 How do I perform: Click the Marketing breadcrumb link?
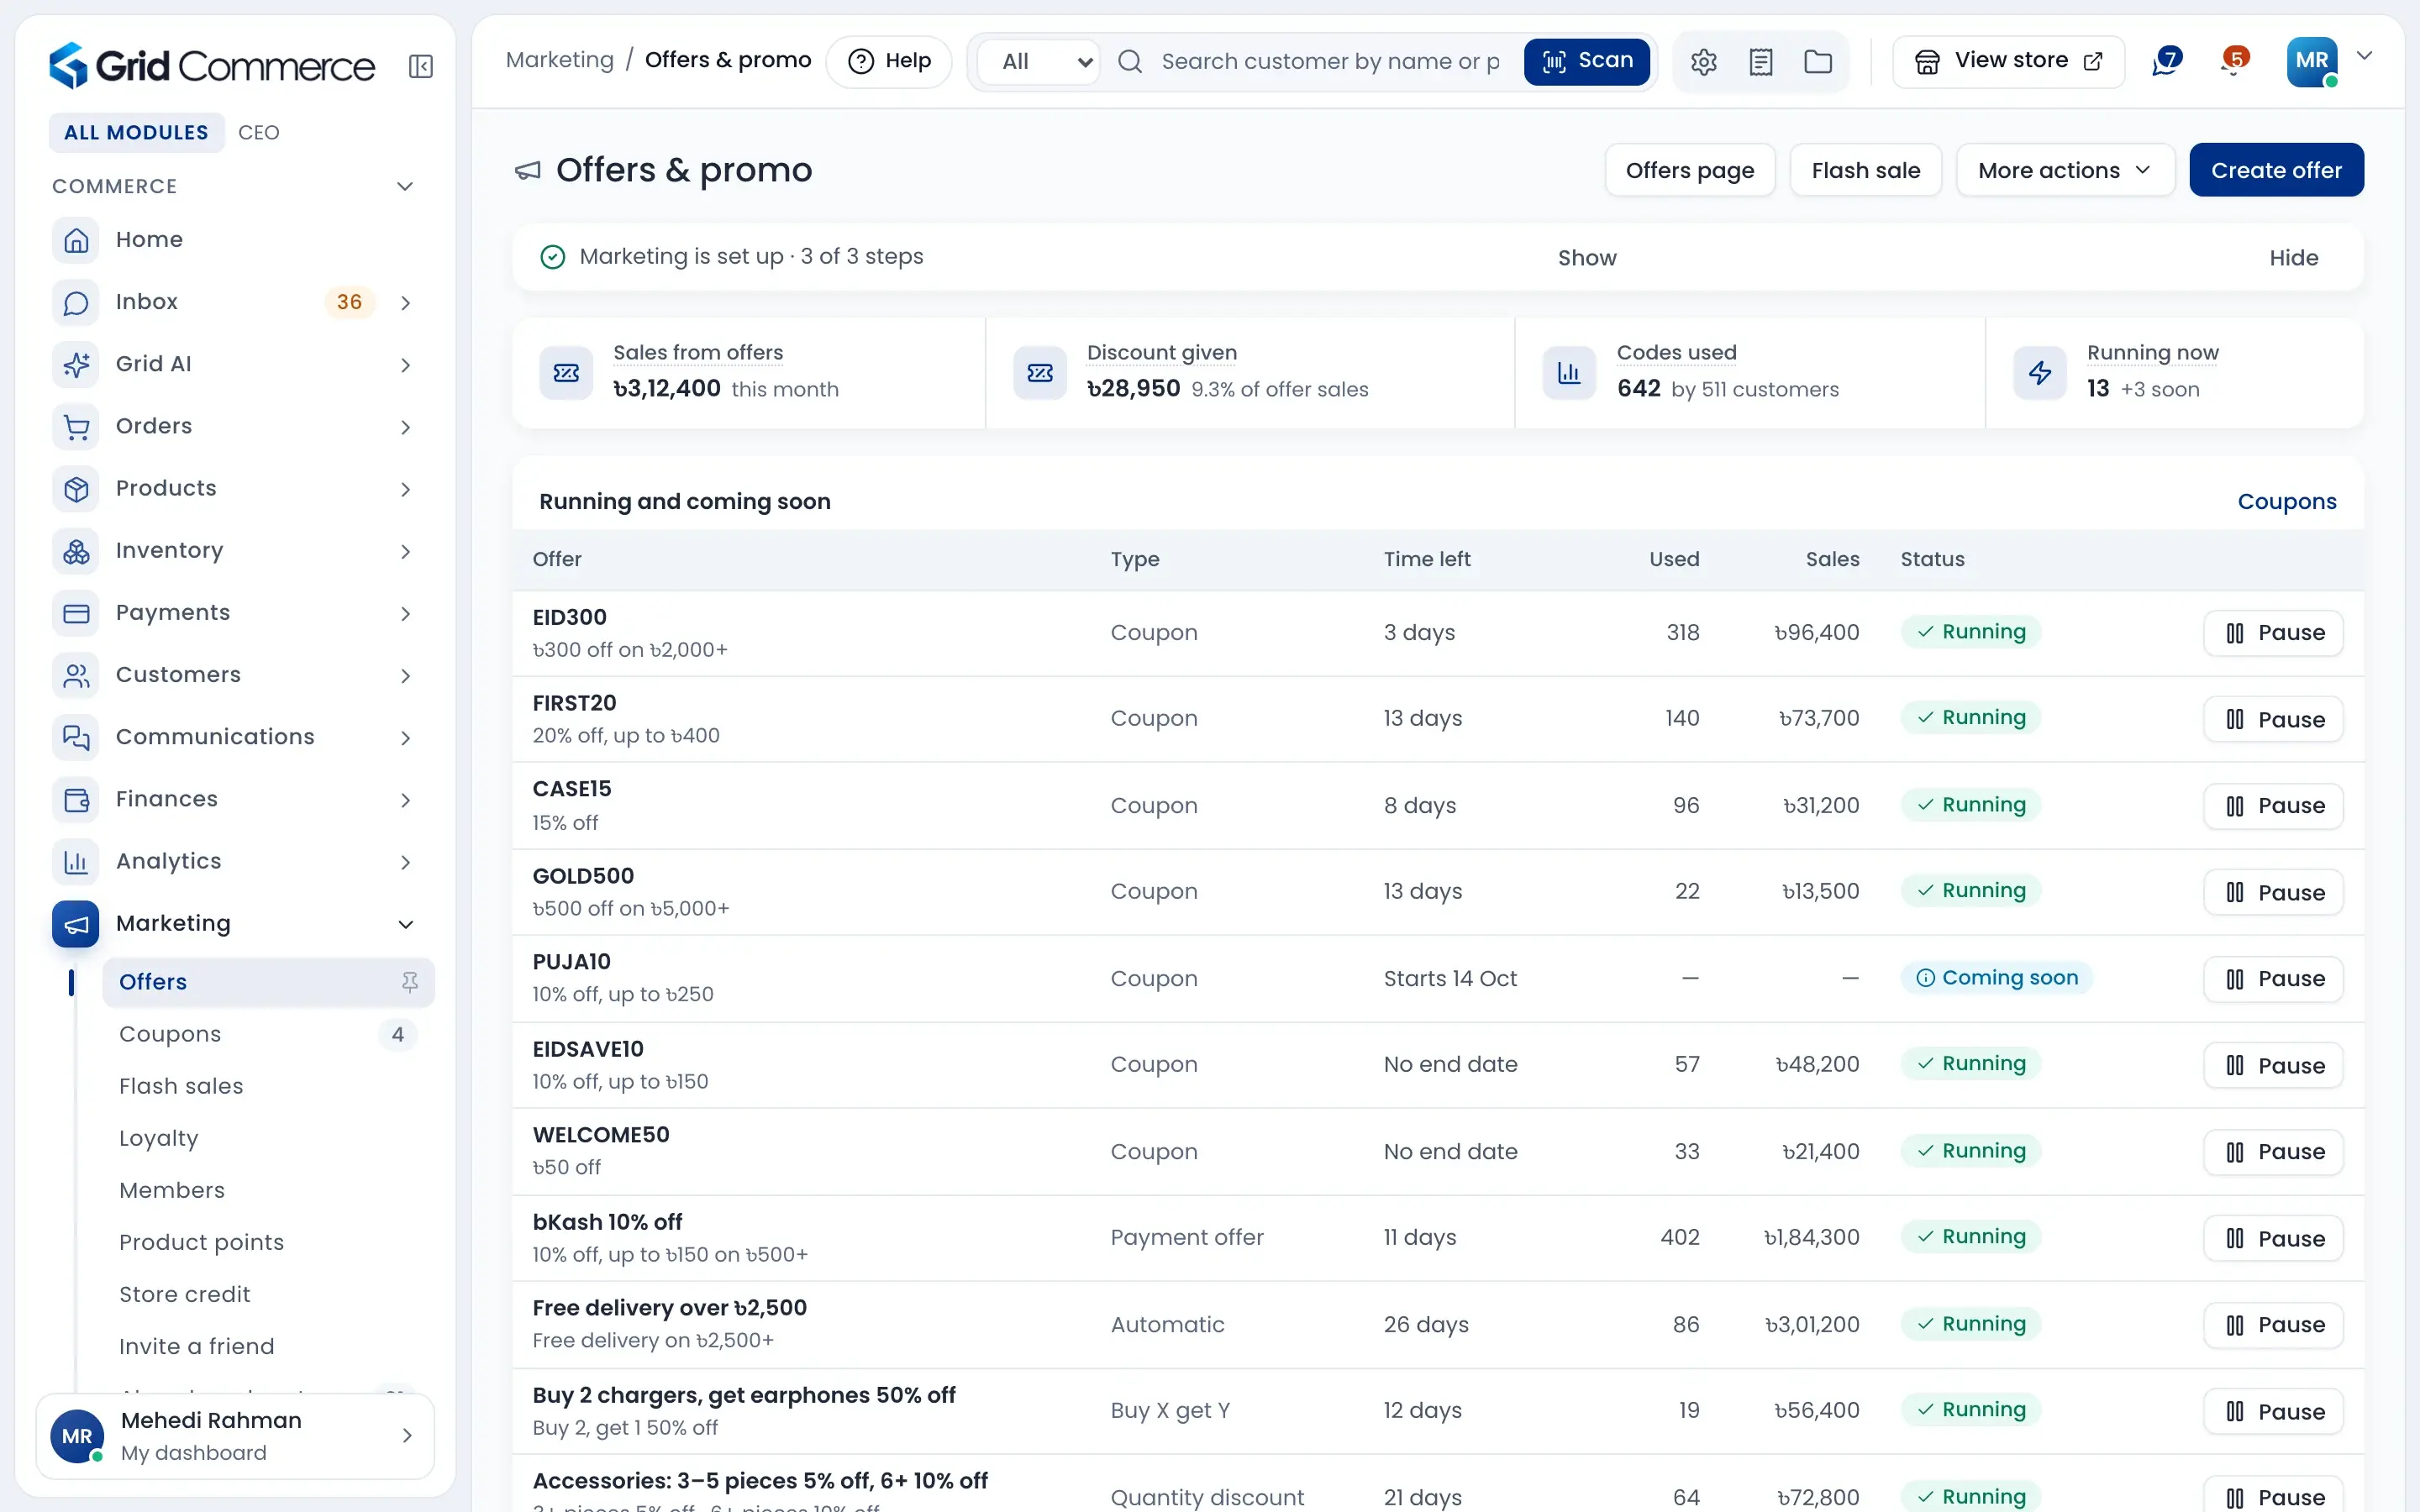(x=559, y=60)
